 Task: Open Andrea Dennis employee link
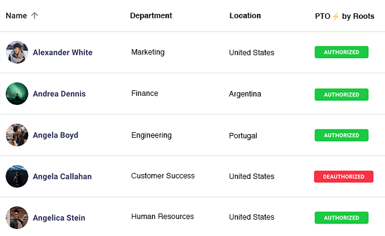59,93
